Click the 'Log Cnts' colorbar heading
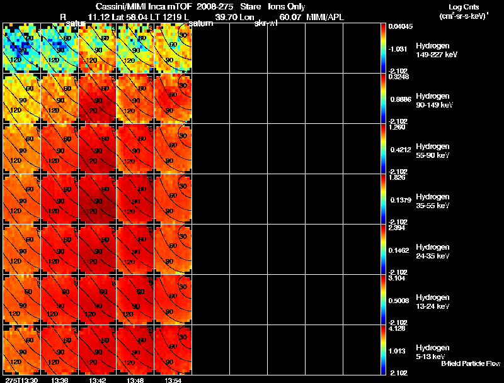Image resolution: width=504 pixels, height=383 pixels. pos(464,7)
